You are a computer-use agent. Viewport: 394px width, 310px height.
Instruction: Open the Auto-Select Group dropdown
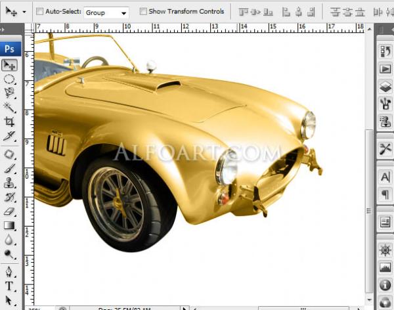pyautogui.click(x=106, y=12)
